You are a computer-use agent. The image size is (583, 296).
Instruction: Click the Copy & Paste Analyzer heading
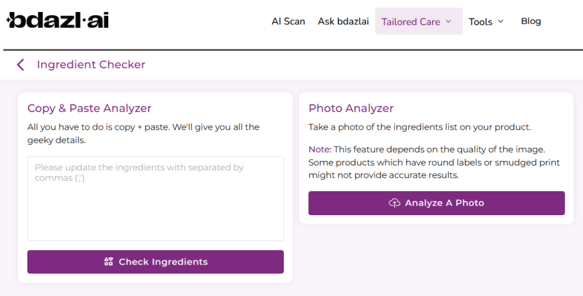(89, 108)
